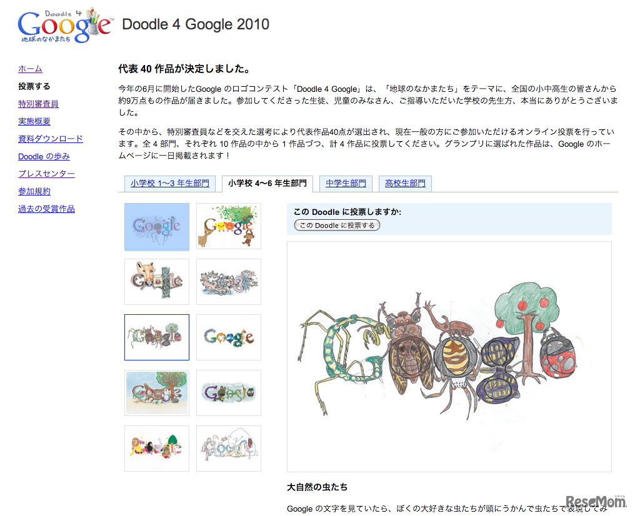
Task: Click the 大自然の虫たち title
Action: point(317,487)
